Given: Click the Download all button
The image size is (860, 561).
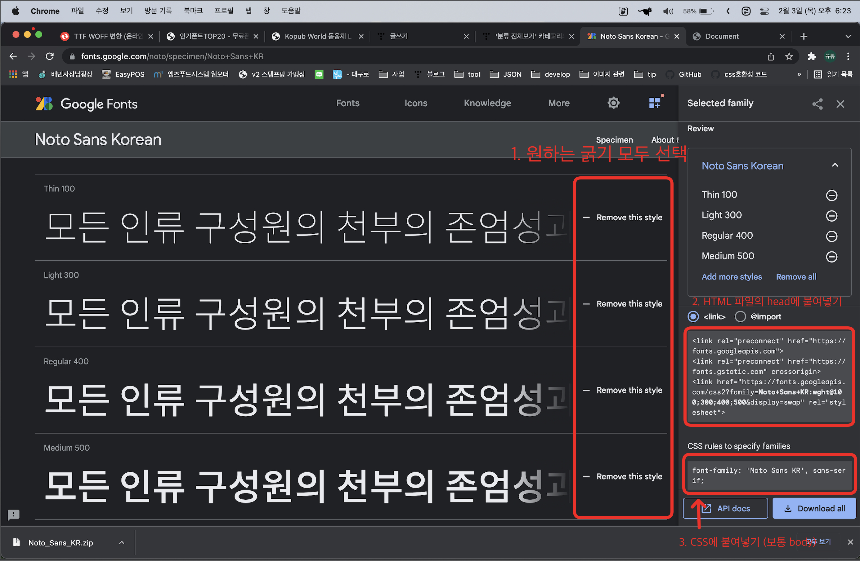Looking at the screenshot, I should coord(814,508).
